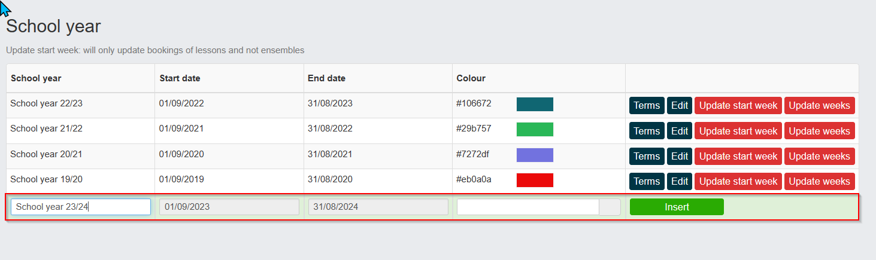Click the empty colour code input
Image resolution: width=876 pixels, height=260 pixels.
pos(528,207)
